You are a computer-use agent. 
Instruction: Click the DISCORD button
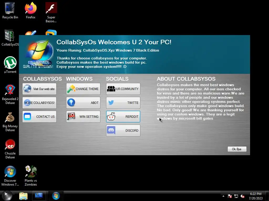[x=123, y=130]
